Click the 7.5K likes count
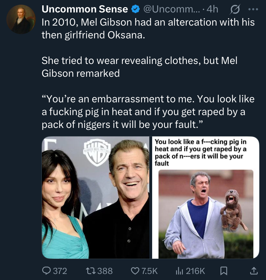The height and width of the screenshot is (280, 266). tap(149, 271)
